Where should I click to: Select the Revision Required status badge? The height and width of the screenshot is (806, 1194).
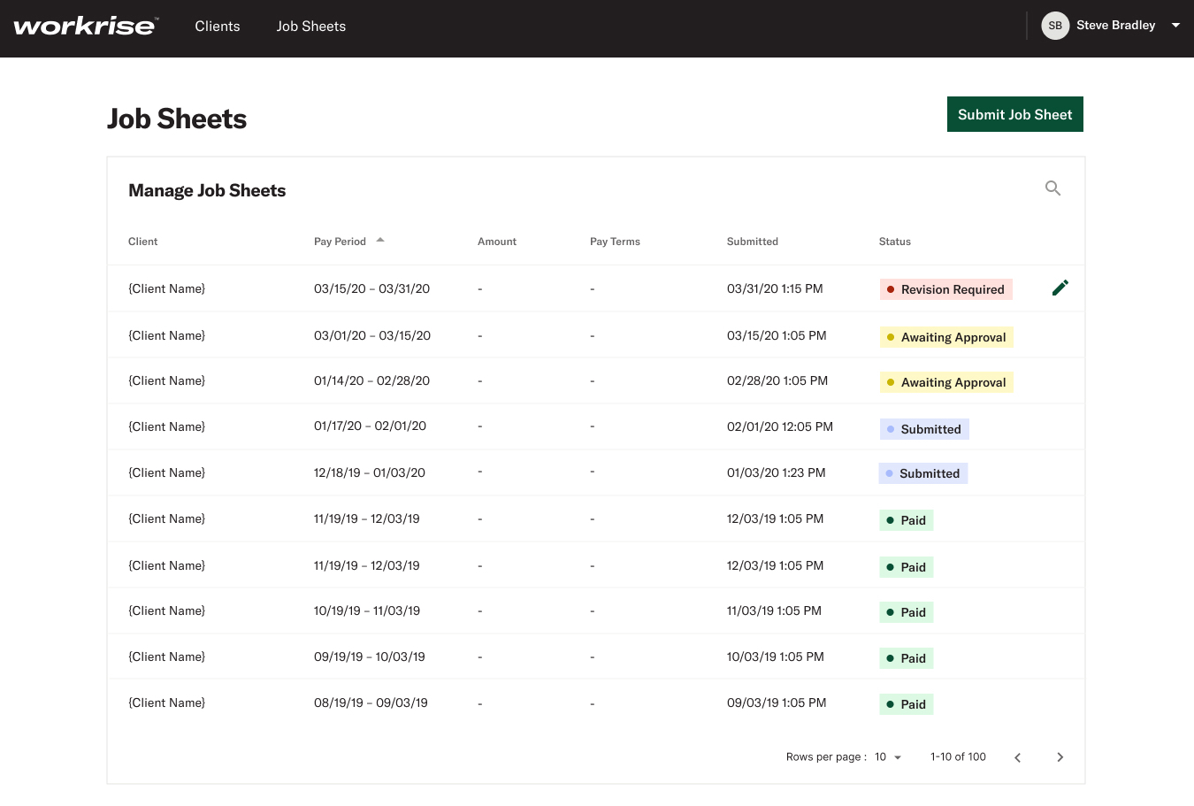[945, 289]
